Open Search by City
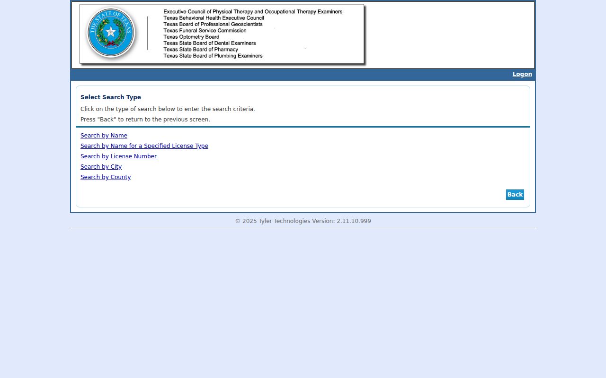 [101, 167]
